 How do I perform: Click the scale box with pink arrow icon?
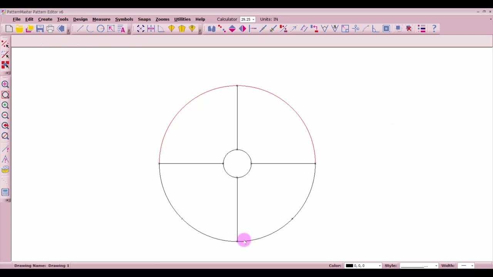pos(111,28)
